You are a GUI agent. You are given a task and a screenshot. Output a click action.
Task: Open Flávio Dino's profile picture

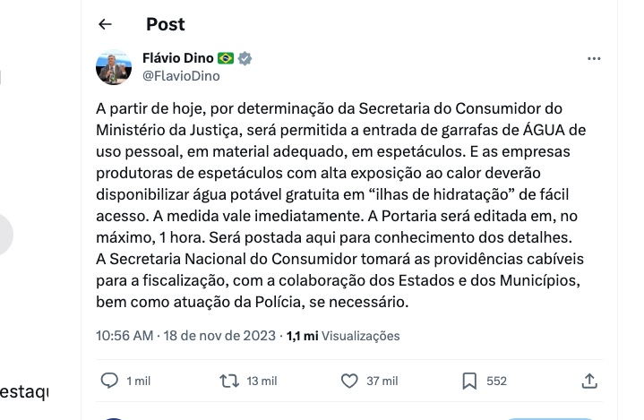pyautogui.click(x=115, y=67)
